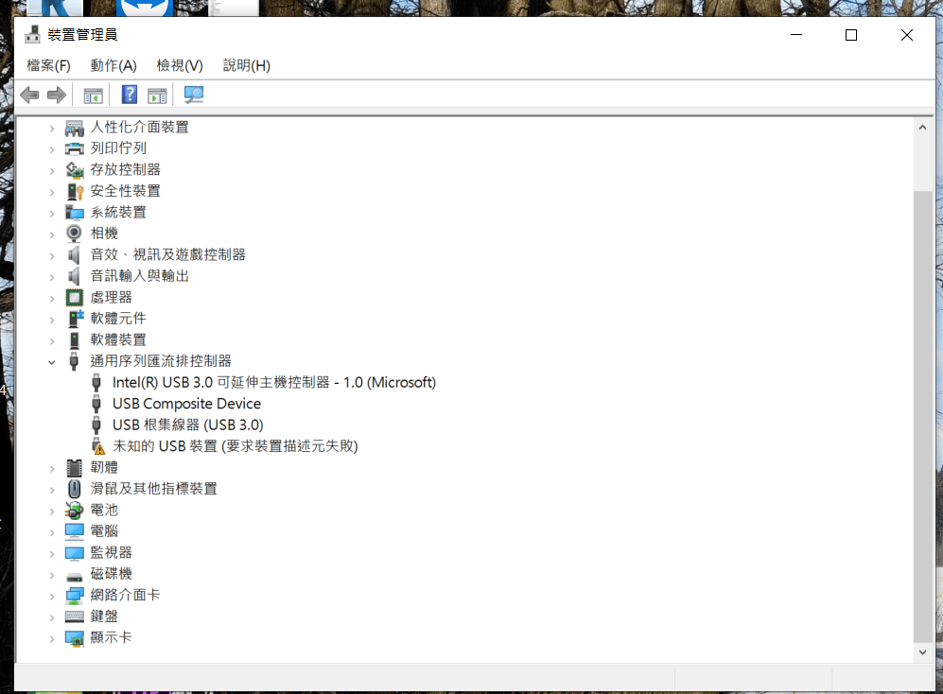Click the vertical scrollbar thumb
Screen dimensions: 943x694
click(922, 416)
